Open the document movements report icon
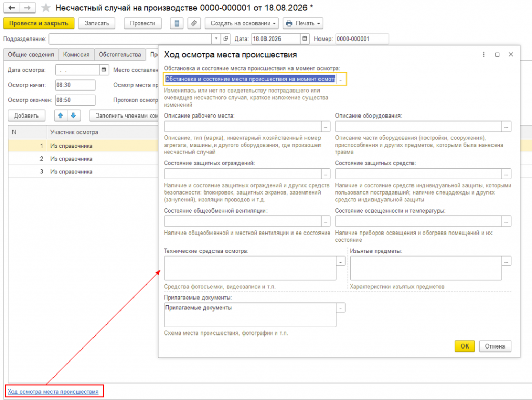The height and width of the screenshot is (400, 532). 177,23
